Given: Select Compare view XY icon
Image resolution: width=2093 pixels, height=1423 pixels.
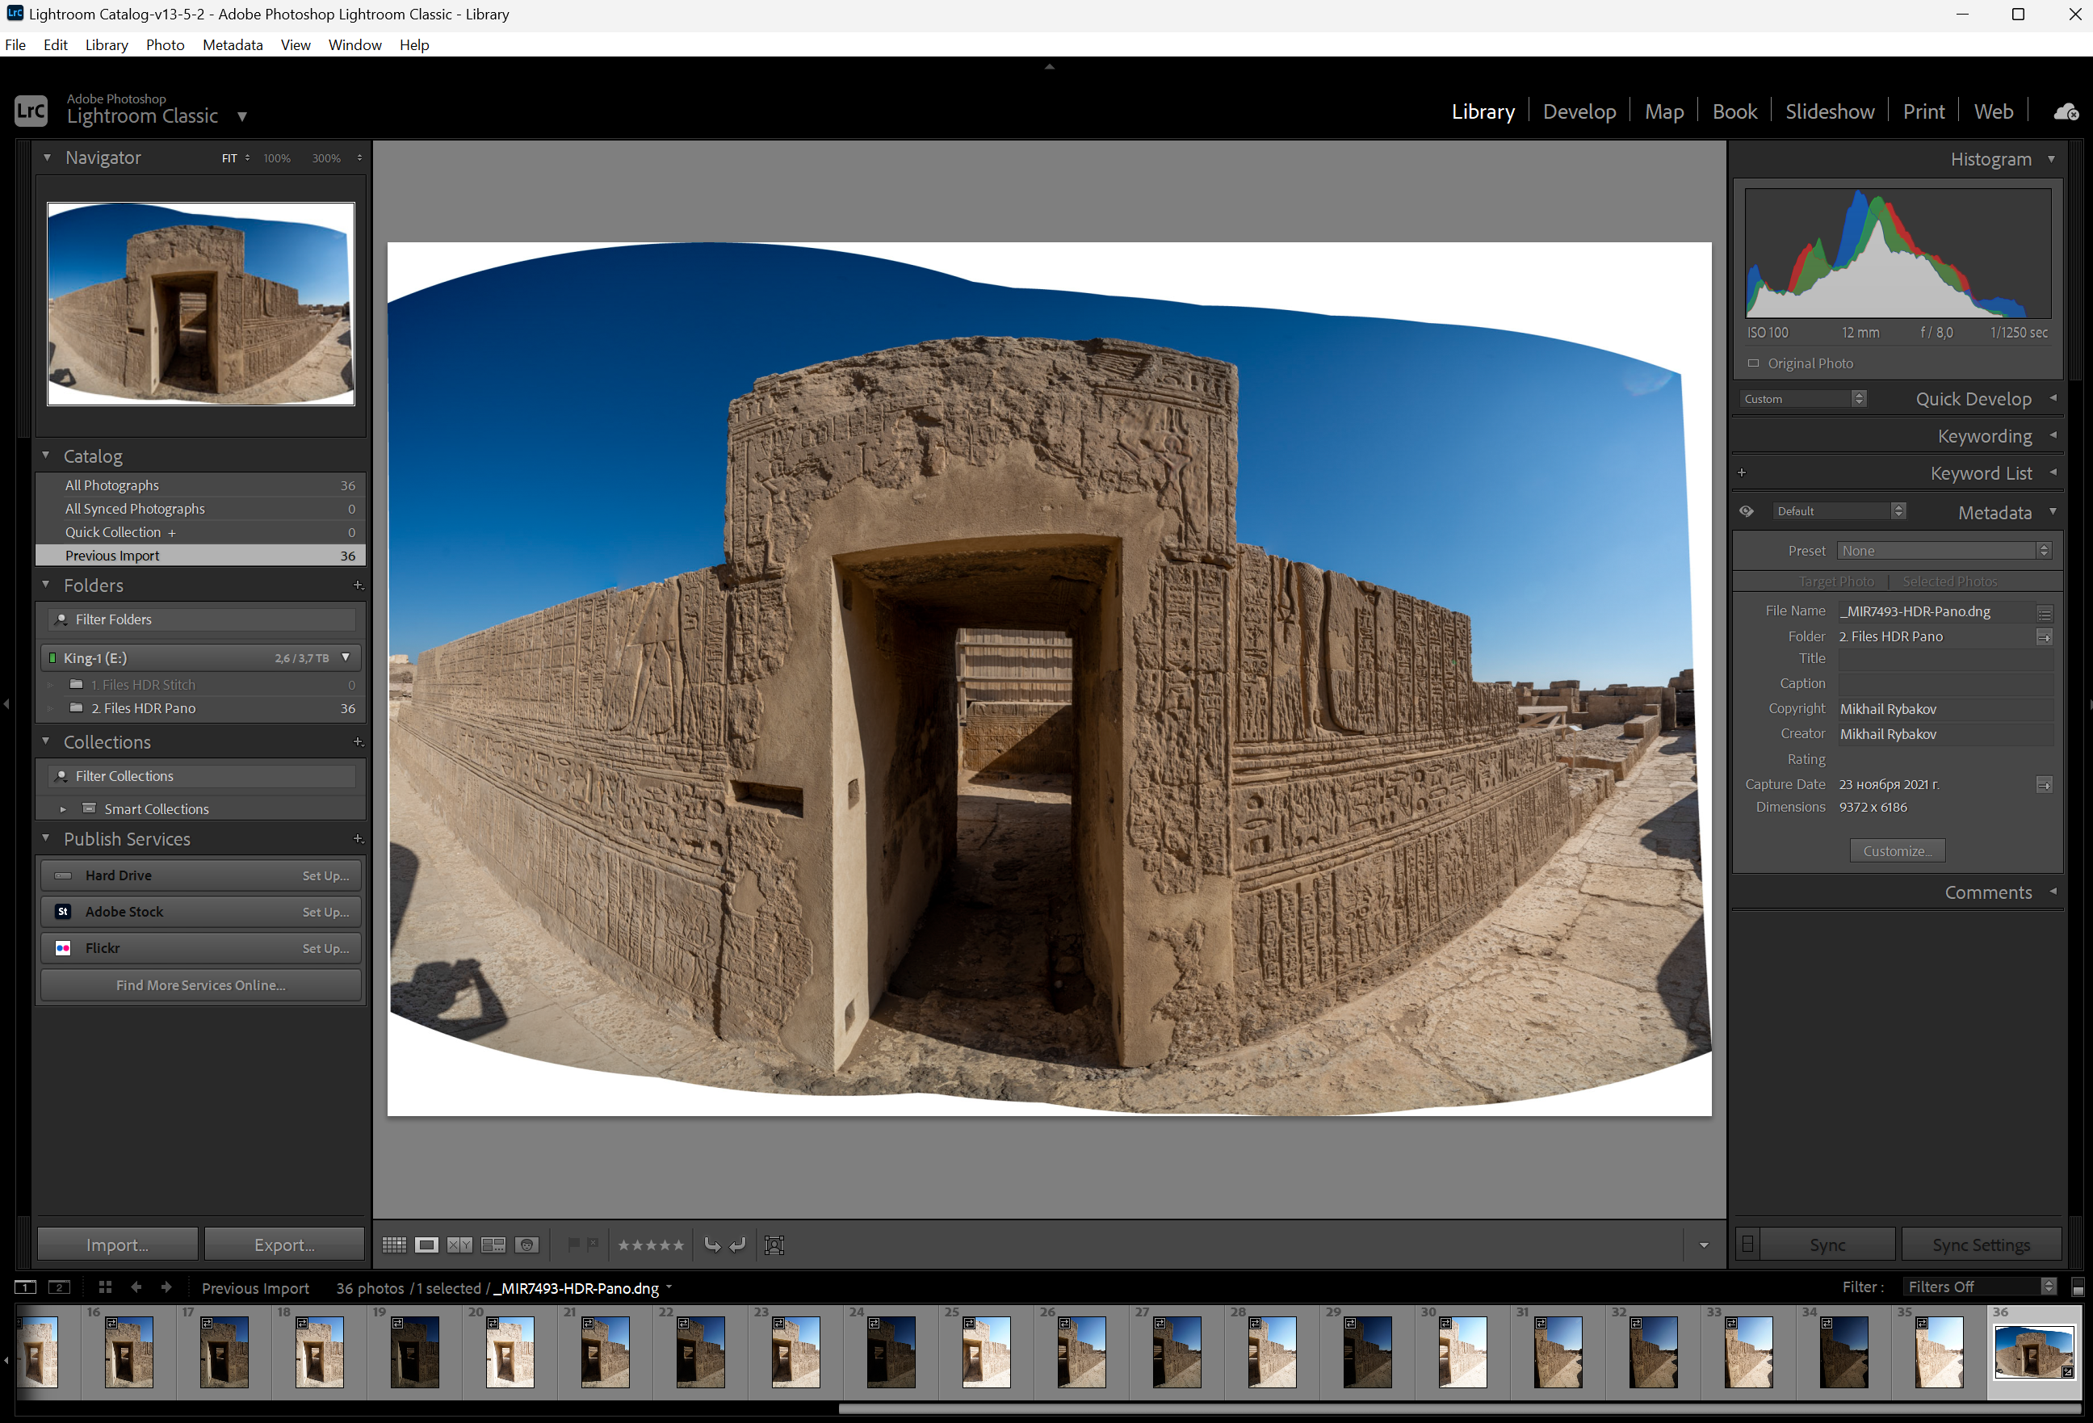Looking at the screenshot, I should (x=459, y=1245).
